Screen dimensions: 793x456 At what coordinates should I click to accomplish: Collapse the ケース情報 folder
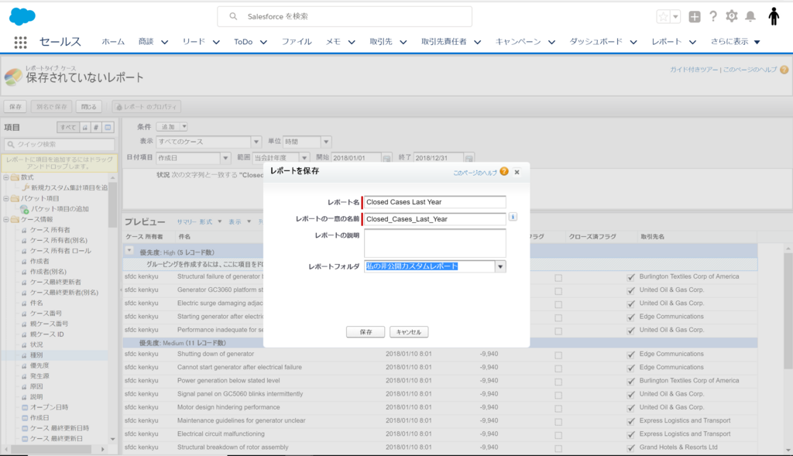pyautogui.click(x=6, y=219)
